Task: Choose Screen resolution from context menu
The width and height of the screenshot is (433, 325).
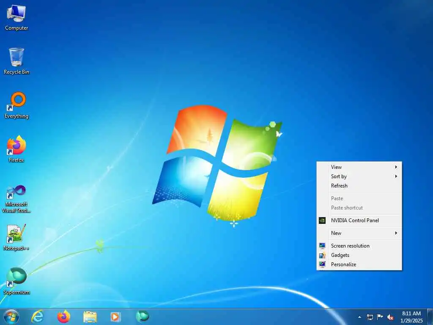Action: [x=359, y=246]
